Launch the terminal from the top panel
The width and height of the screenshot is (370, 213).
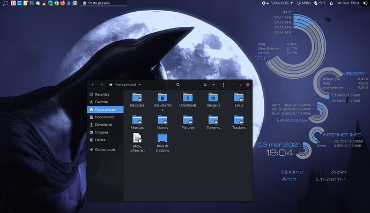pyautogui.click(x=32, y=3)
